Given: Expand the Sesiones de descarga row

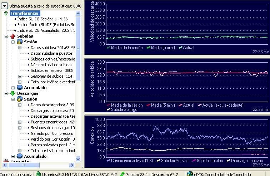Looking at the screenshot, I should tap(20, 128).
